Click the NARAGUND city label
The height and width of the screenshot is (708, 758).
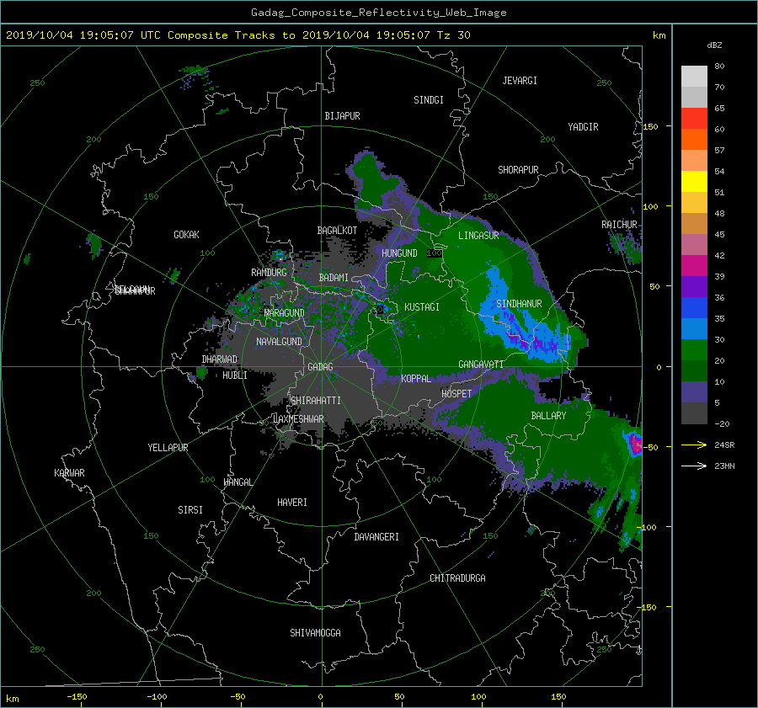(285, 313)
